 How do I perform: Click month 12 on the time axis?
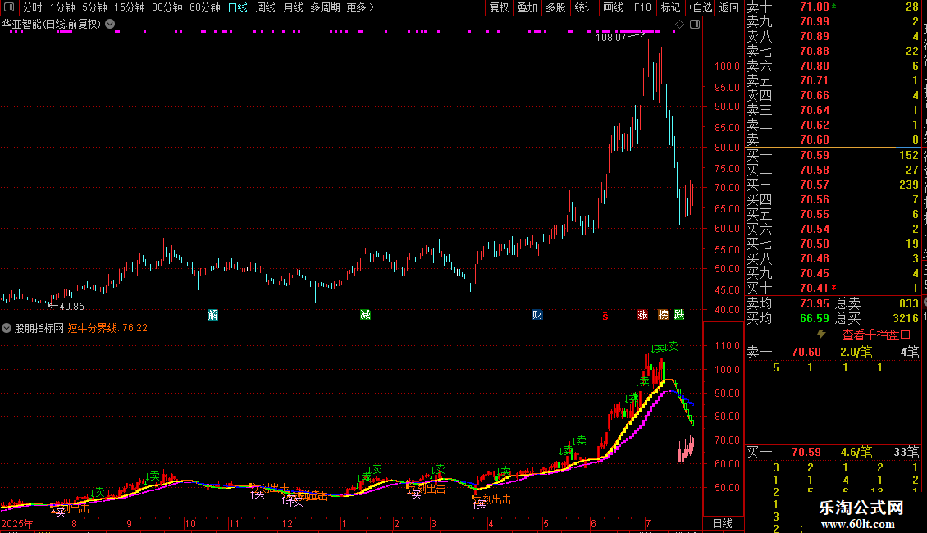pyautogui.click(x=287, y=523)
